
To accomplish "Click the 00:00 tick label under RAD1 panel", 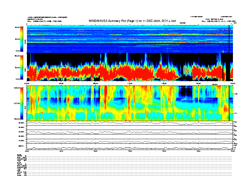I will (27, 83).
